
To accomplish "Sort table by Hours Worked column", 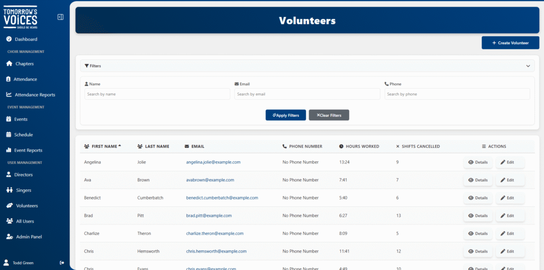I will [362, 146].
